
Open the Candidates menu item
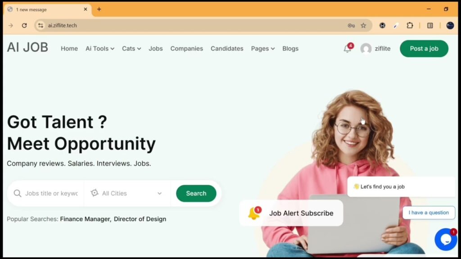pos(227,49)
